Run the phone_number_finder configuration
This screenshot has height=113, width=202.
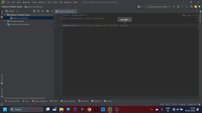[174, 7]
